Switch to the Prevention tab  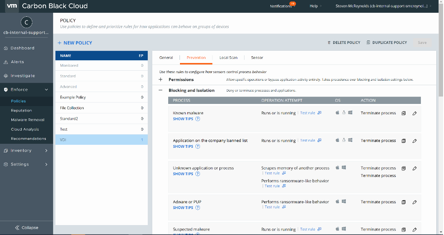click(x=196, y=58)
